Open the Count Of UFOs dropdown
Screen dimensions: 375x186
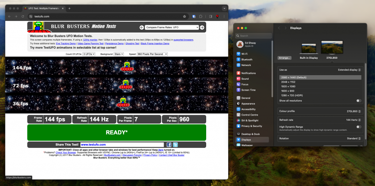point(89,54)
